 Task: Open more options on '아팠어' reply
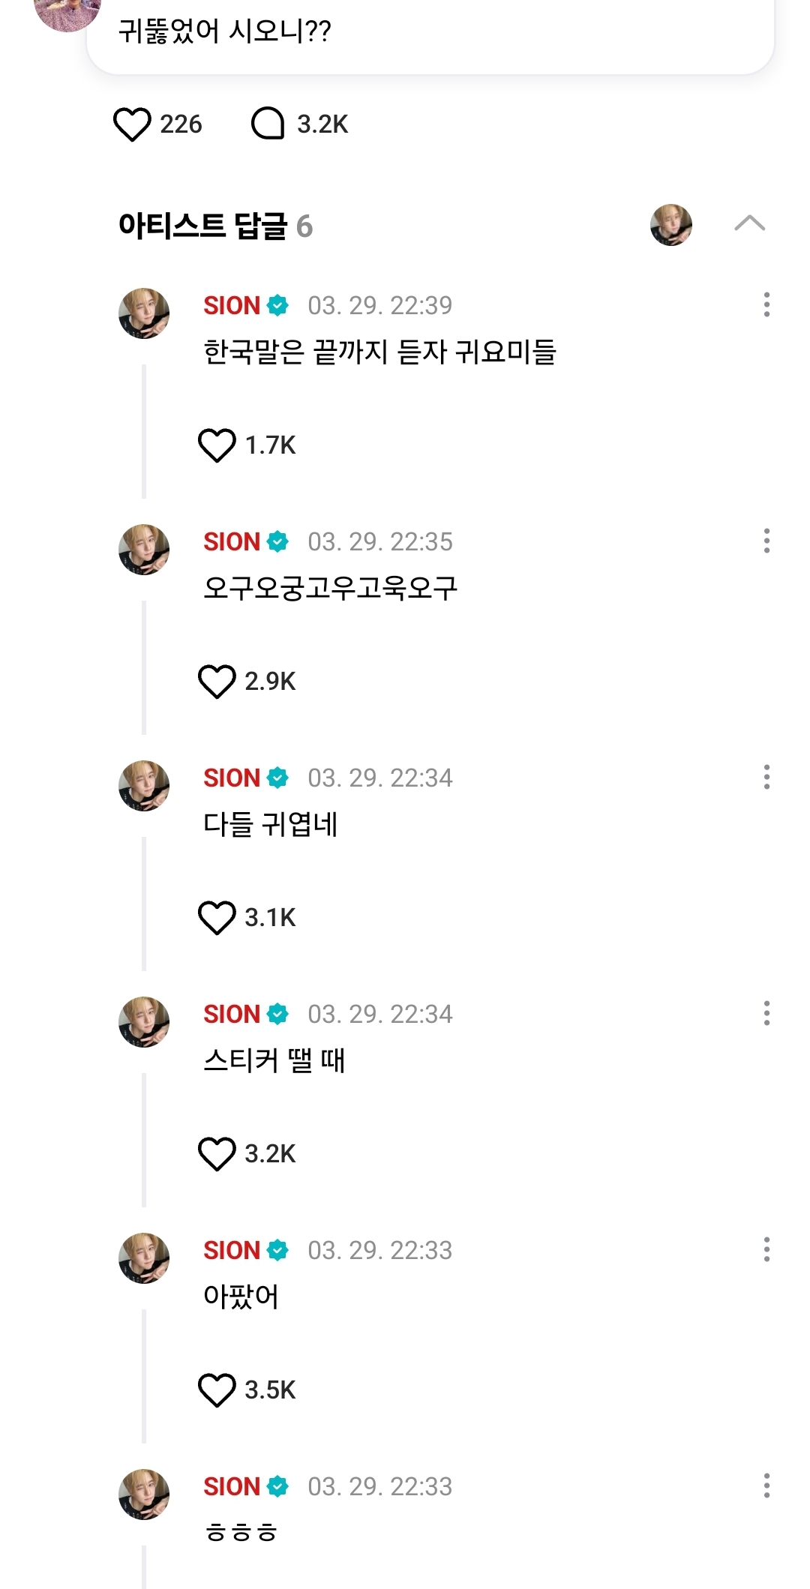[766, 1249]
